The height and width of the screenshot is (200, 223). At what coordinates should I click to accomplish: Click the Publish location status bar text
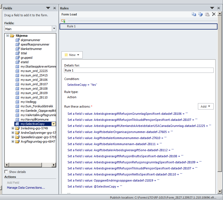point(163,198)
